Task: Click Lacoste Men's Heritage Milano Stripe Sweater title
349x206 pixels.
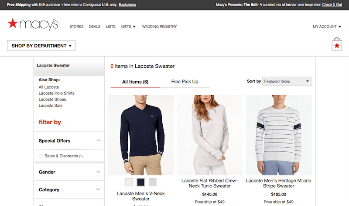Action: [279, 183]
